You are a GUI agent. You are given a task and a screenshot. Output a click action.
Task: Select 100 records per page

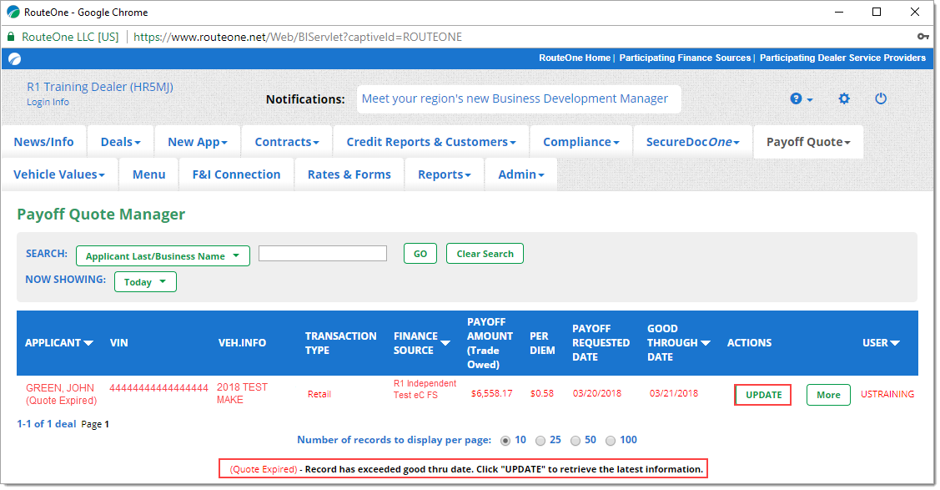point(611,441)
